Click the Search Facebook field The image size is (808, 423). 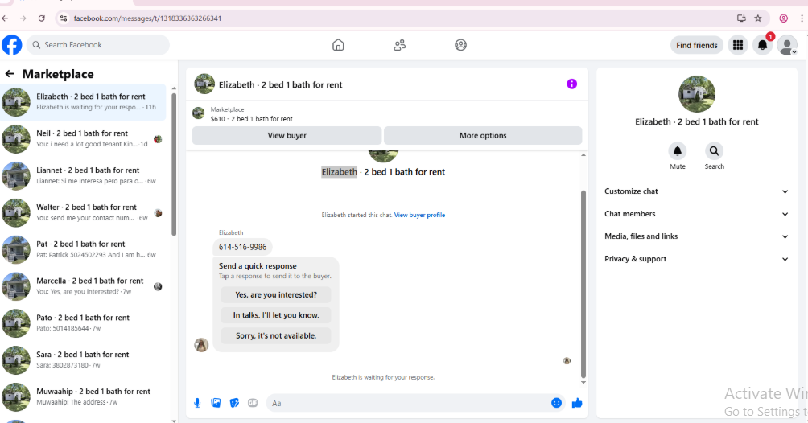(x=98, y=45)
